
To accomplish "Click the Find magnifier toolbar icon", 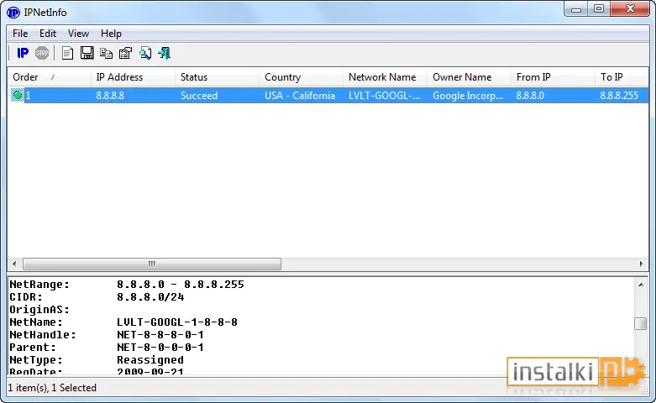I will [x=145, y=53].
